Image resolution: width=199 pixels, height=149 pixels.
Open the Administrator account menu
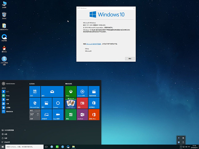point(9,84)
